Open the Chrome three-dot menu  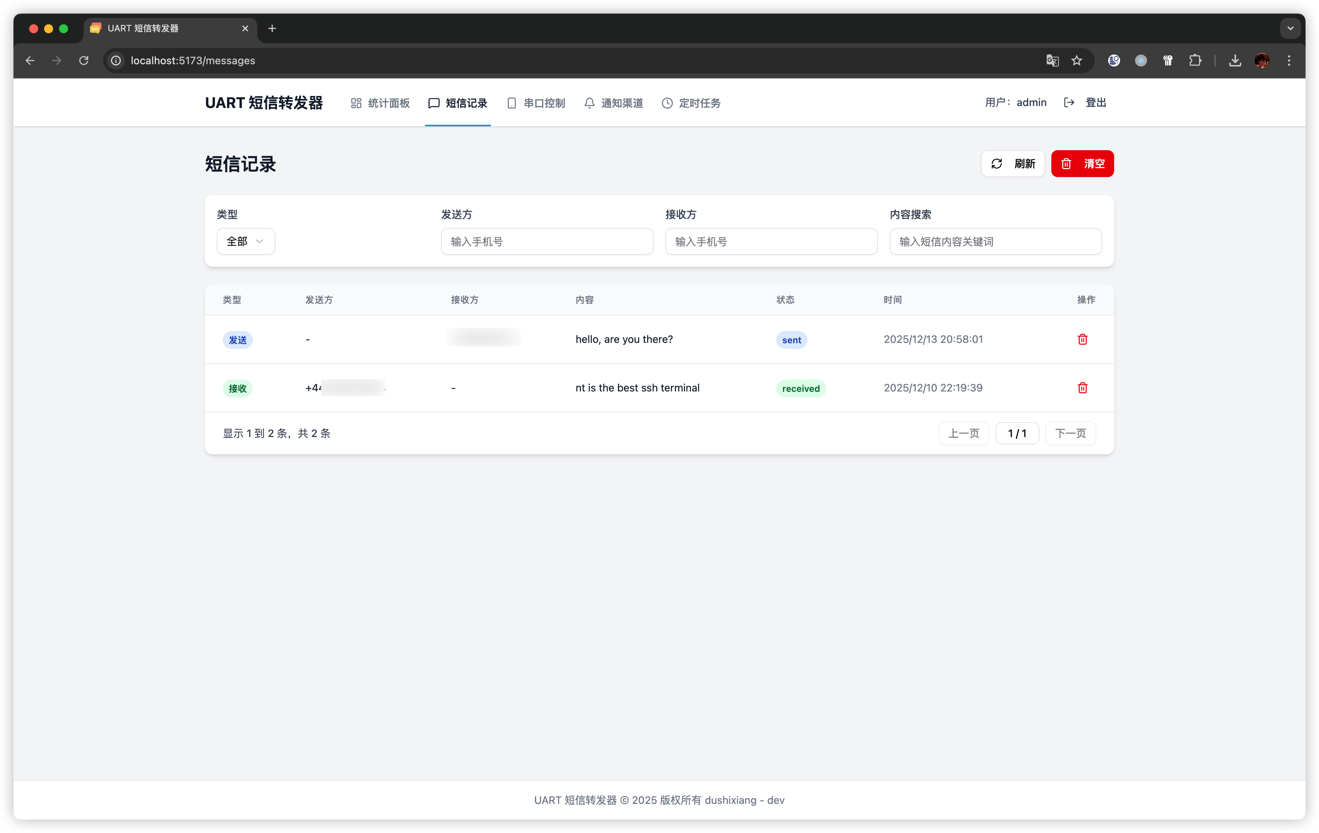[1289, 61]
